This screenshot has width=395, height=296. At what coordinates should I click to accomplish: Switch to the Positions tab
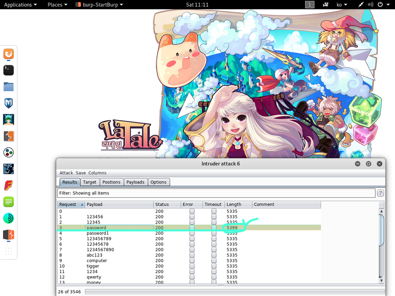pyautogui.click(x=111, y=182)
